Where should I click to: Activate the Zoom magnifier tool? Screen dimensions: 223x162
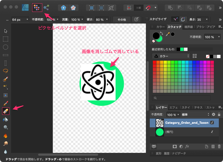6,127
